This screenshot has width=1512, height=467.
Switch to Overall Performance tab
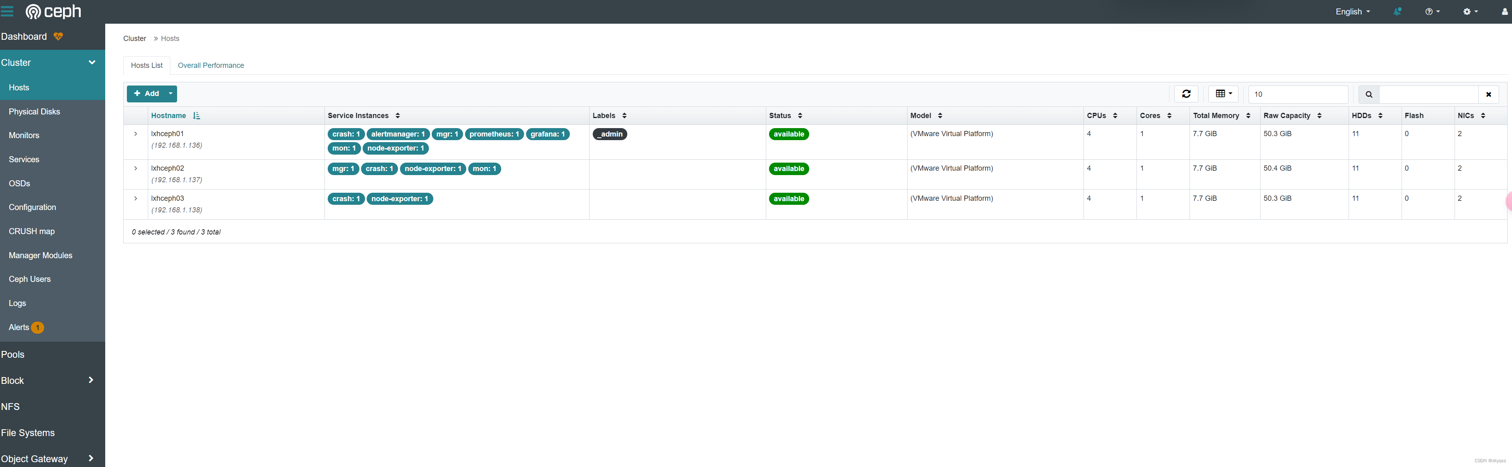coord(211,65)
